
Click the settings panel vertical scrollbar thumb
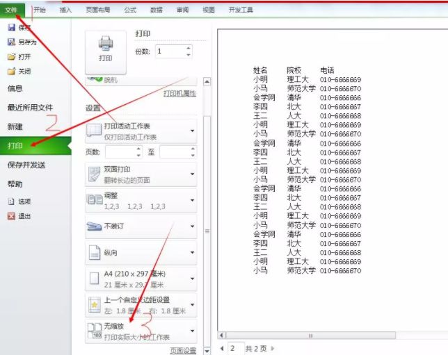point(207,231)
